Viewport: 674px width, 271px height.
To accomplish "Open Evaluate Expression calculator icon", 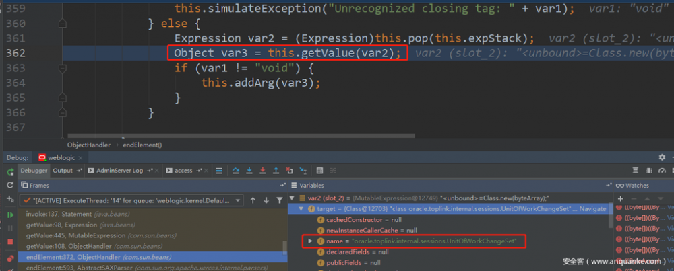I will pos(319,171).
